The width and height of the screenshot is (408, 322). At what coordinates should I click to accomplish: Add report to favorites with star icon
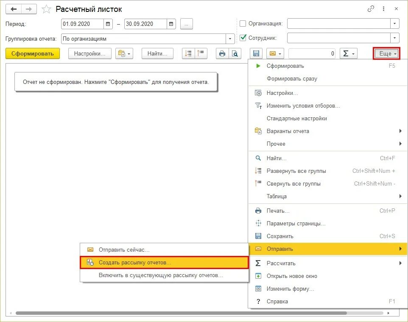(x=46, y=9)
